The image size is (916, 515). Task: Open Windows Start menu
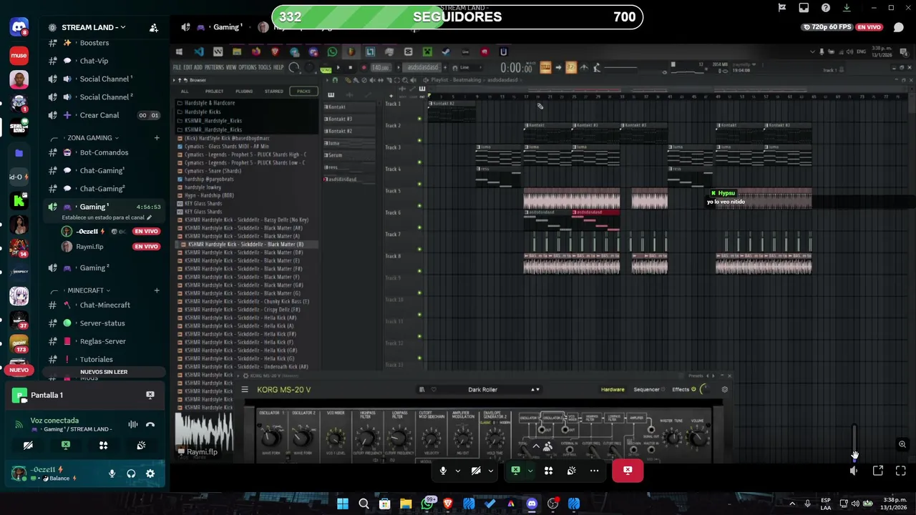(x=343, y=504)
